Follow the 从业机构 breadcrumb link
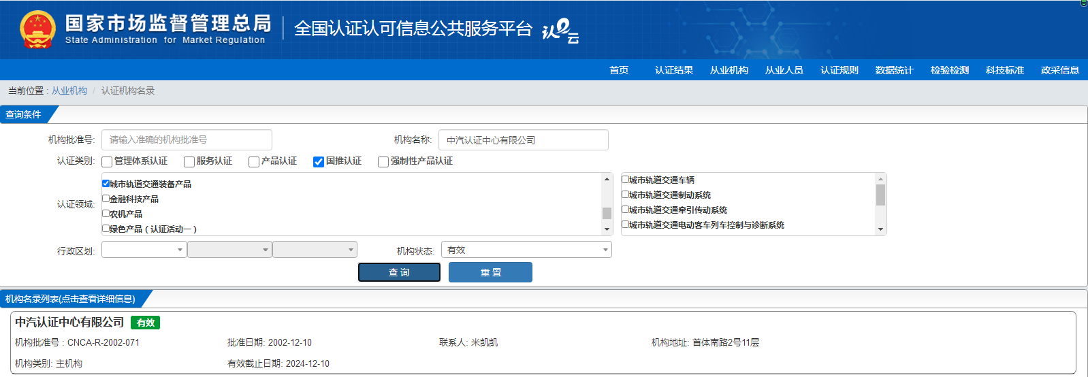Viewport: 1088px width, 377px height. pos(69,91)
